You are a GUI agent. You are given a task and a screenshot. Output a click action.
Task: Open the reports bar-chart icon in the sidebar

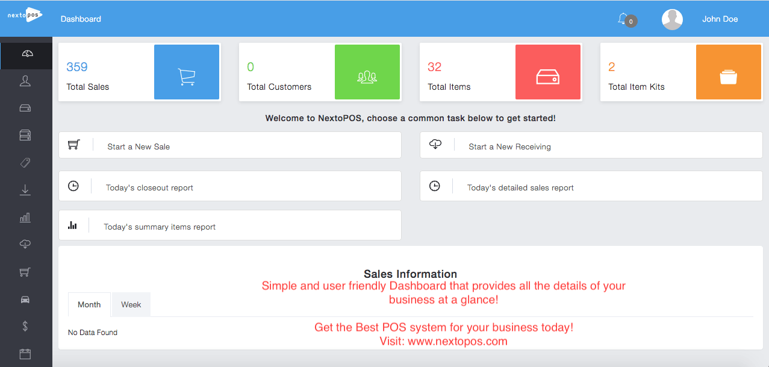25,217
